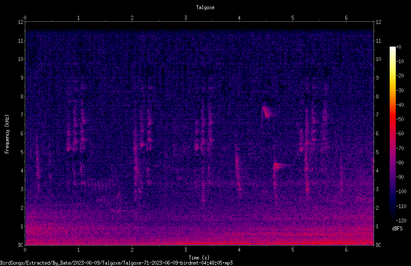411x266 pixels.
Task: Click the file path text at bottom
Action: [x=116, y=263]
